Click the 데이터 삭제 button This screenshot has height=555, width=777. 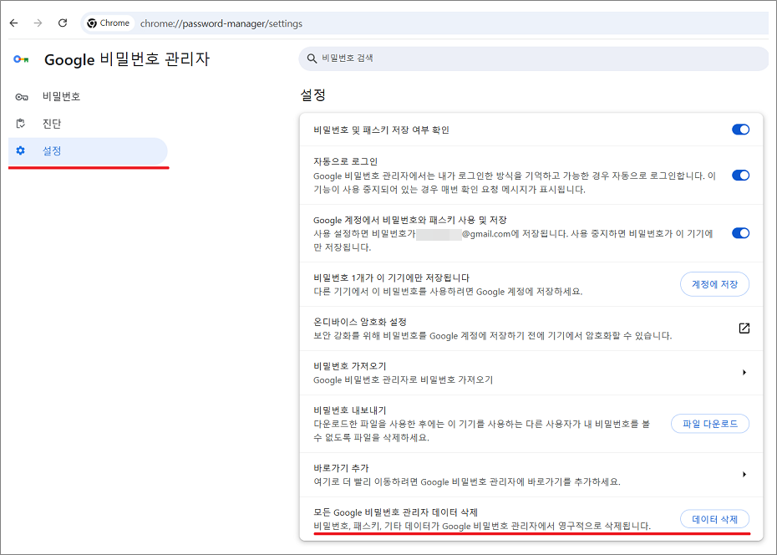[x=714, y=519]
